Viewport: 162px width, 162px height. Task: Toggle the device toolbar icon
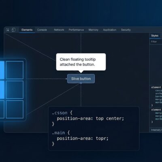pyautogui.click(x=13, y=30)
